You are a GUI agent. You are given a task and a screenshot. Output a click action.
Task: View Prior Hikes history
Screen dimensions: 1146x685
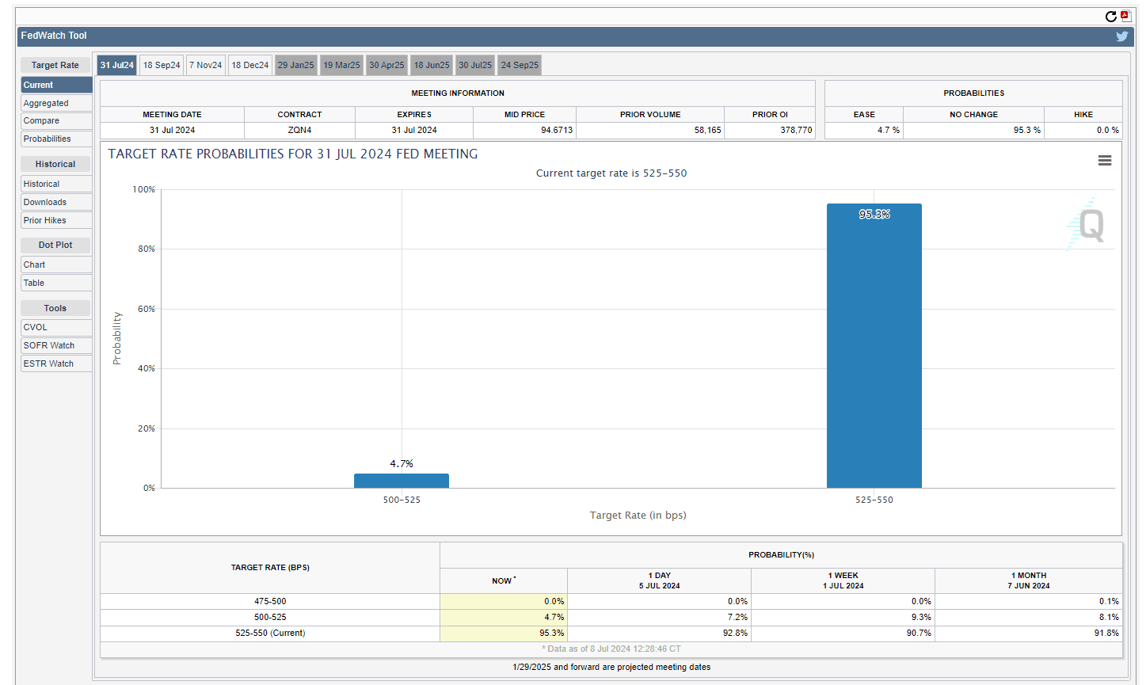44,221
